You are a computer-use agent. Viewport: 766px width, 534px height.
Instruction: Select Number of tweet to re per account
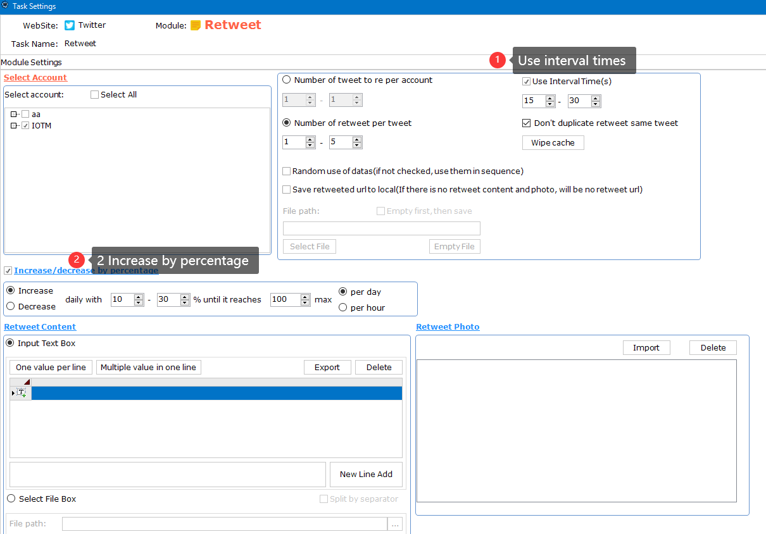pos(287,80)
